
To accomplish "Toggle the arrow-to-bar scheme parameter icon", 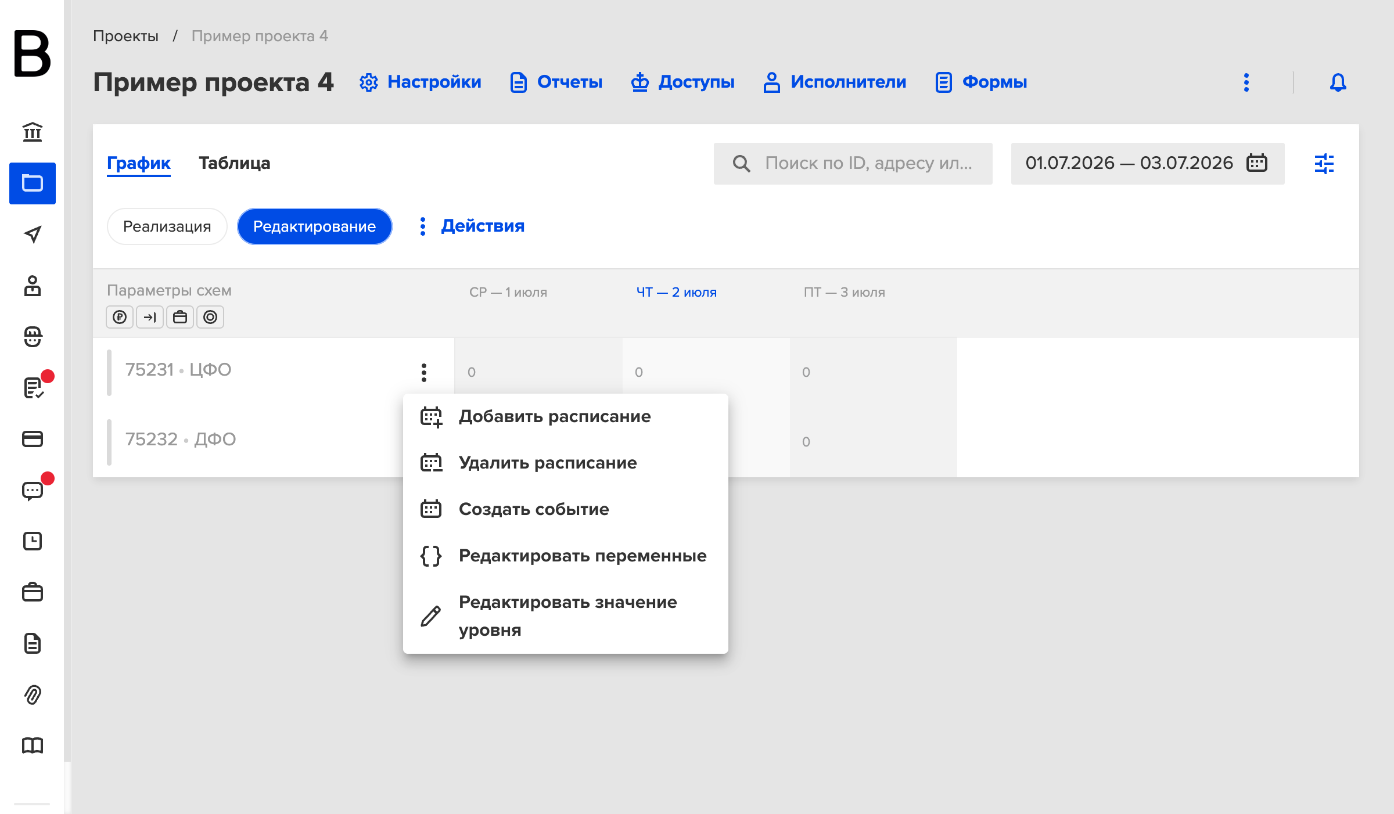I will [150, 317].
